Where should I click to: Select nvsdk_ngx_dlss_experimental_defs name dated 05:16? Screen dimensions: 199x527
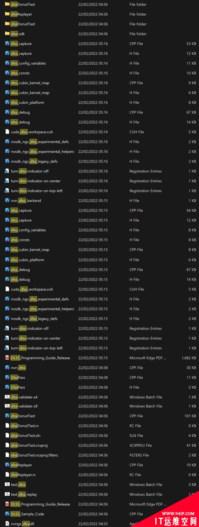point(40,142)
